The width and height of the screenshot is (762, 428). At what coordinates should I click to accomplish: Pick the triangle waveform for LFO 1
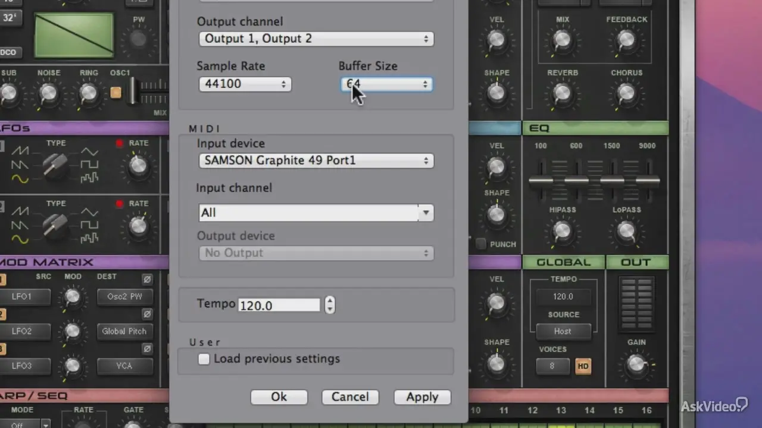coord(89,151)
